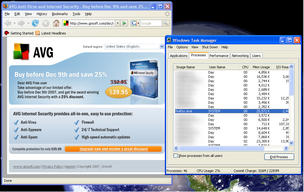The image size is (304, 192).
Task: Select the firefox.exe process row
Action: point(232,111)
